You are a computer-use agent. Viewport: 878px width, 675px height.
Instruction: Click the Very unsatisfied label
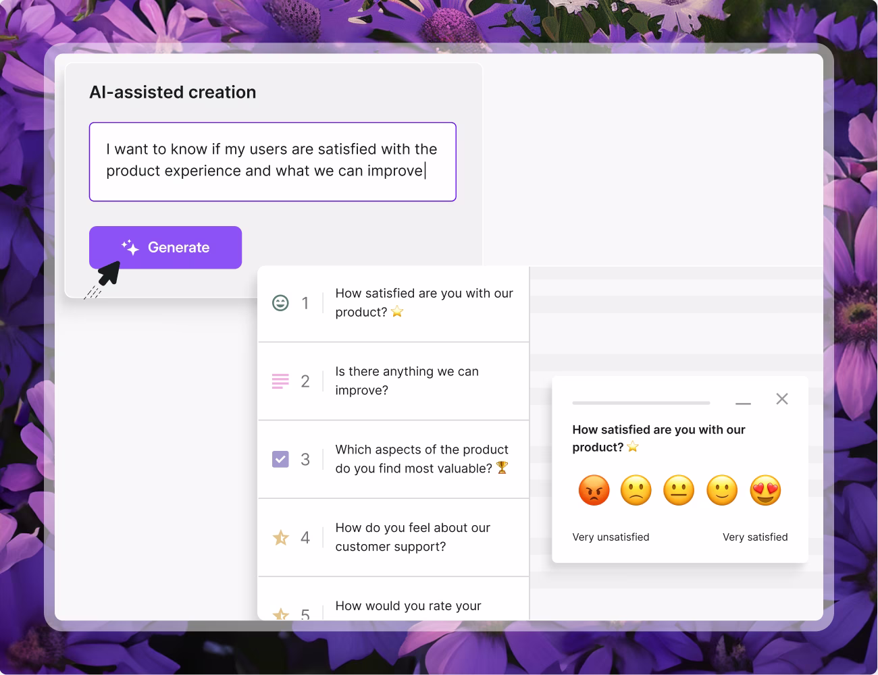tap(611, 537)
